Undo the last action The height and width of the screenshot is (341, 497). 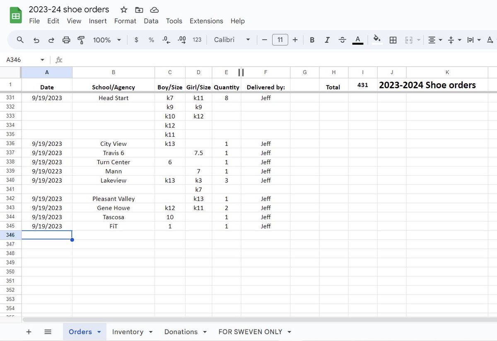click(36, 40)
